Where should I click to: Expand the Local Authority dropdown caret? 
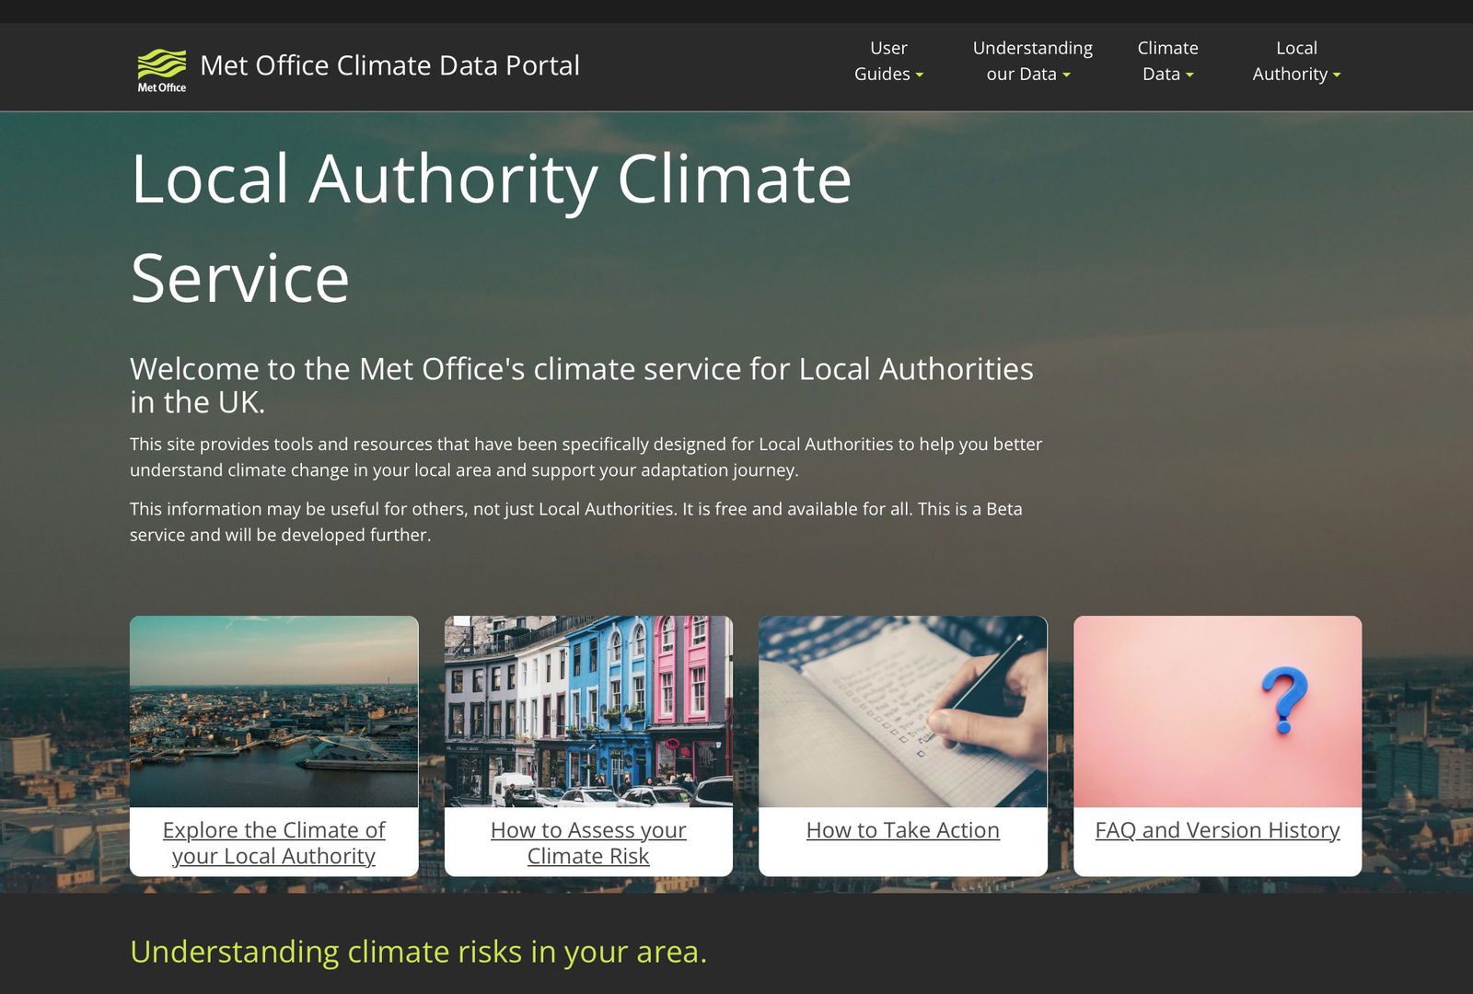point(1338,75)
